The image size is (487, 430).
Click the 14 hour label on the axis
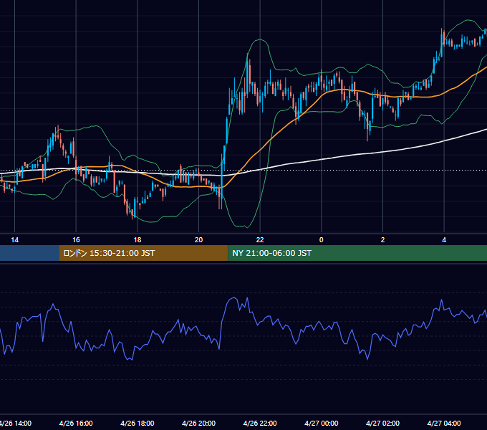pos(14,240)
